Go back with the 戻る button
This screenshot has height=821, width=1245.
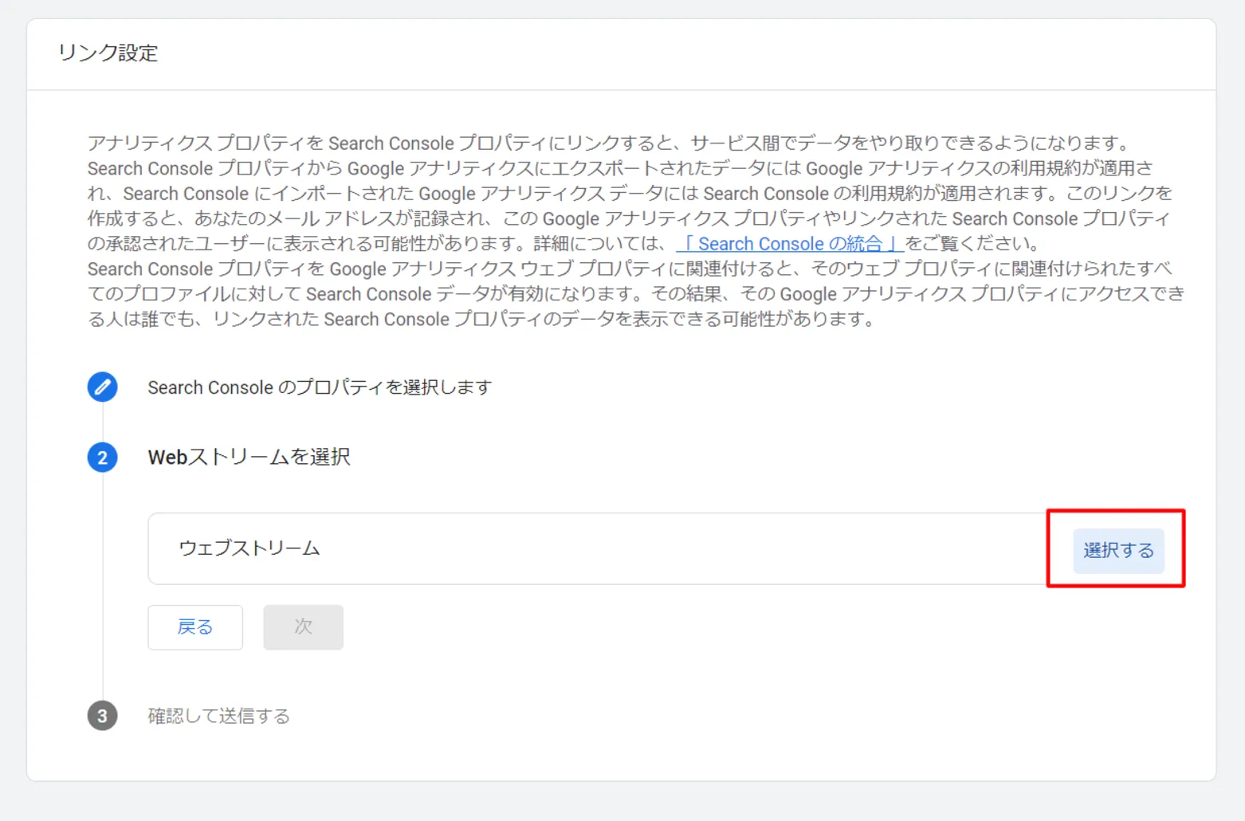click(195, 627)
